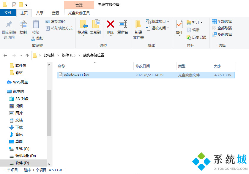Click the Paste clipboard icon
249x174 pixels.
(x=36, y=24)
